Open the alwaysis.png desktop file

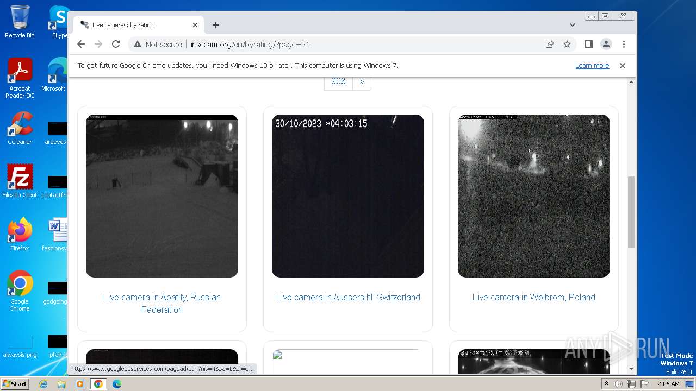click(20, 346)
